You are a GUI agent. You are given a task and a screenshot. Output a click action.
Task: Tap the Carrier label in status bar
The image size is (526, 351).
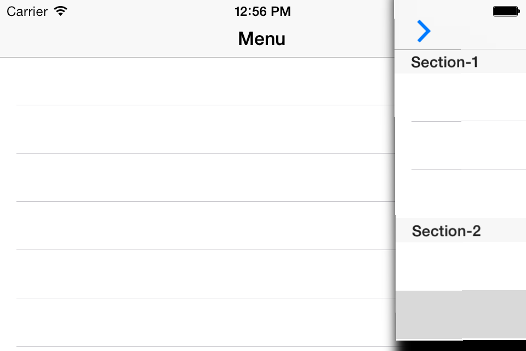pyautogui.click(x=27, y=12)
